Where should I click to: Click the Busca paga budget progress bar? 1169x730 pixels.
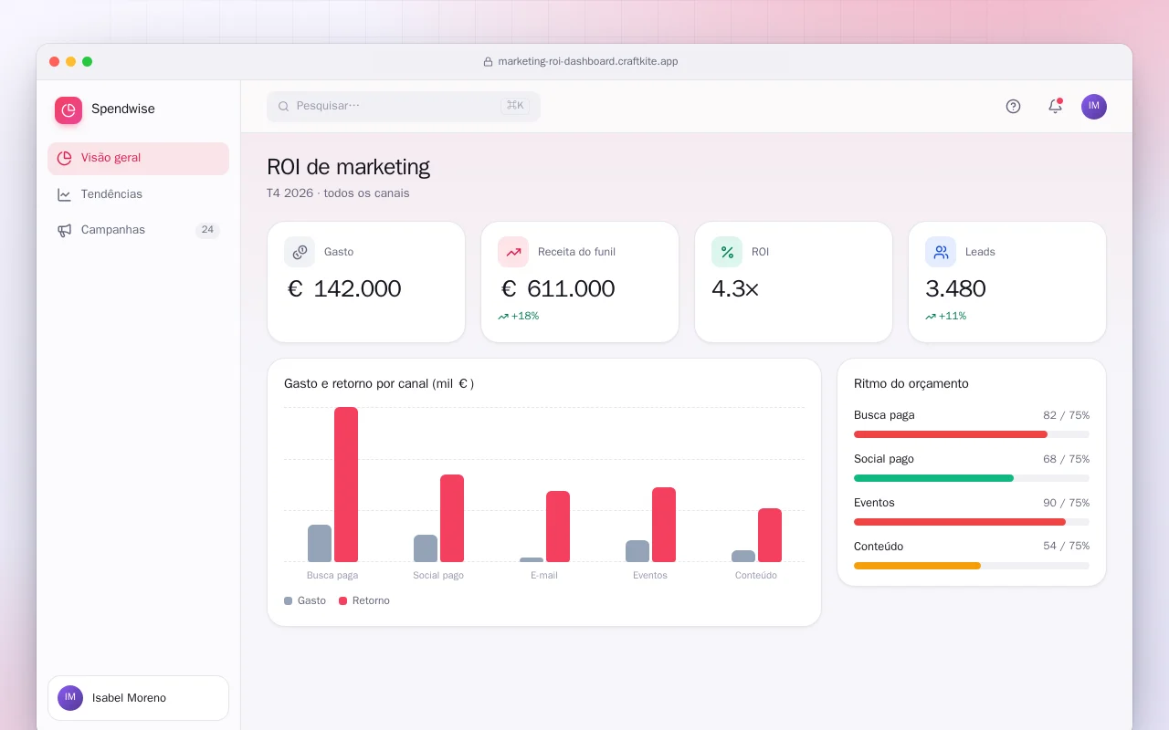pyautogui.click(x=972, y=434)
